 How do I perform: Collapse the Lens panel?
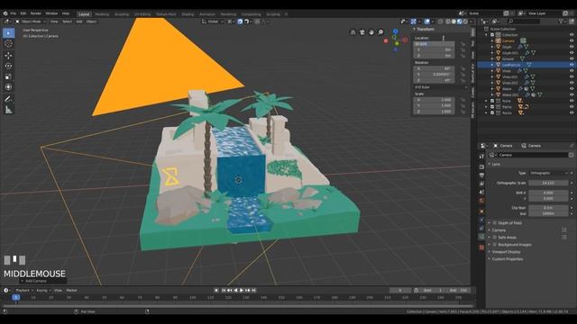pos(496,164)
